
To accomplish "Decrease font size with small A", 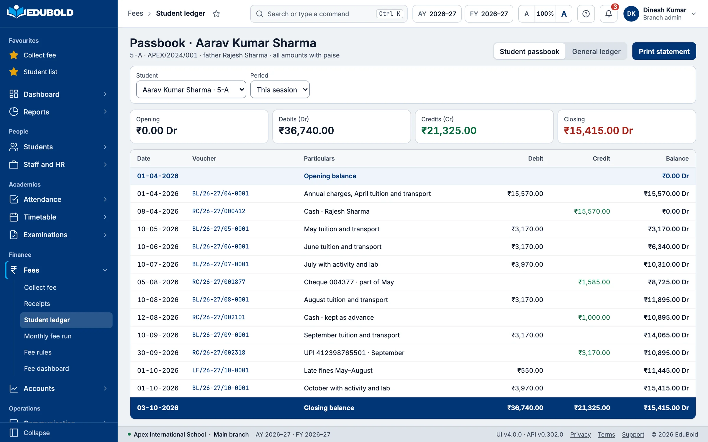I will [x=527, y=14].
